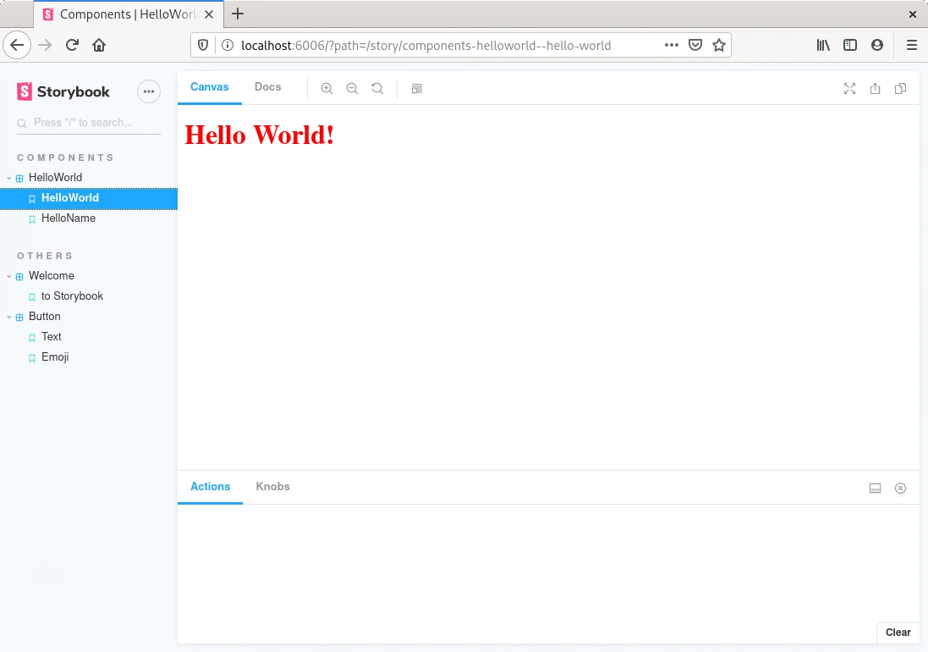Image resolution: width=928 pixels, height=652 pixels.
Task: Open the to Storybook welcome story
Action: tap(74, 296)
